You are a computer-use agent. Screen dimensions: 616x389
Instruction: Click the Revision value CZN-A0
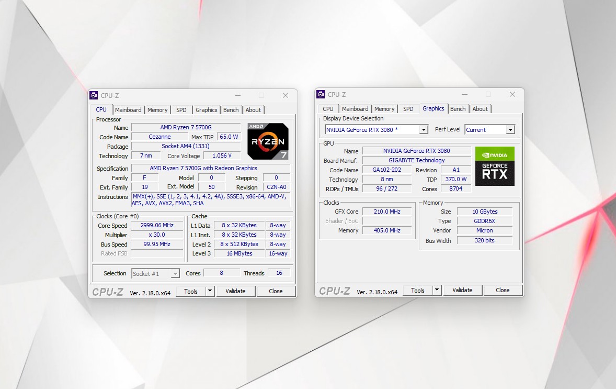click(277, 187)
